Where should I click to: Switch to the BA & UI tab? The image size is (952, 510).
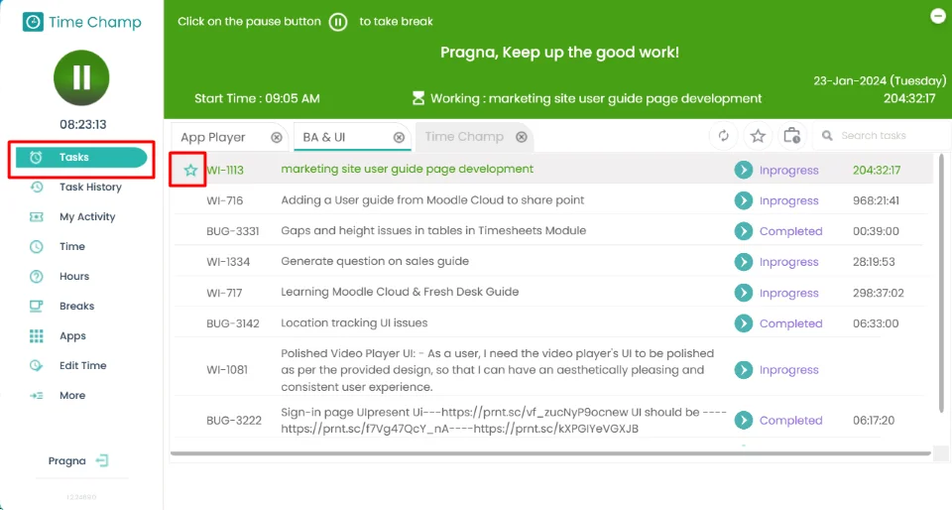pos(323,137)
